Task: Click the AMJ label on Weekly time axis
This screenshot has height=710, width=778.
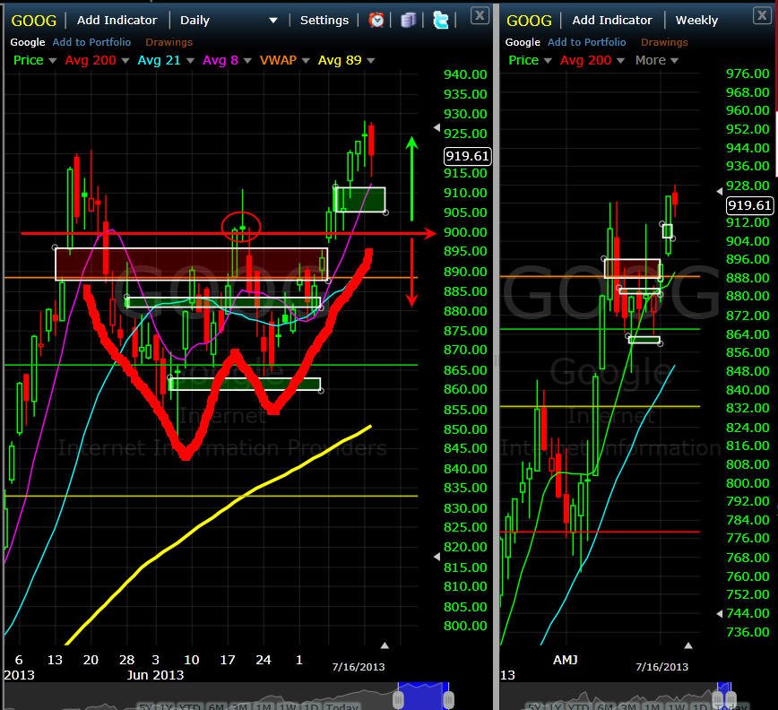Action: [566, 660]
